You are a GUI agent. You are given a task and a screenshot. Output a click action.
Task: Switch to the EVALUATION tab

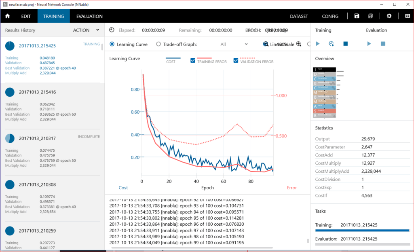coord(89,16)
